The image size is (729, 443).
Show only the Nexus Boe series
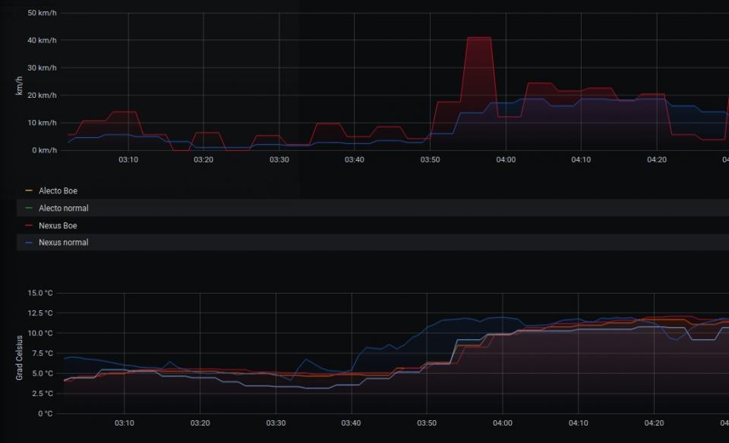58,225
